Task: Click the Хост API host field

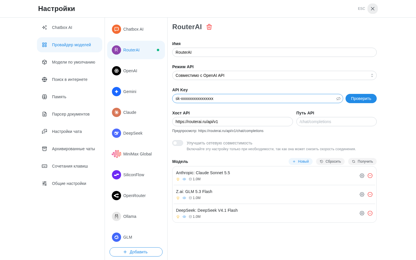Action: pyautogui.click(x=233, y=122)
